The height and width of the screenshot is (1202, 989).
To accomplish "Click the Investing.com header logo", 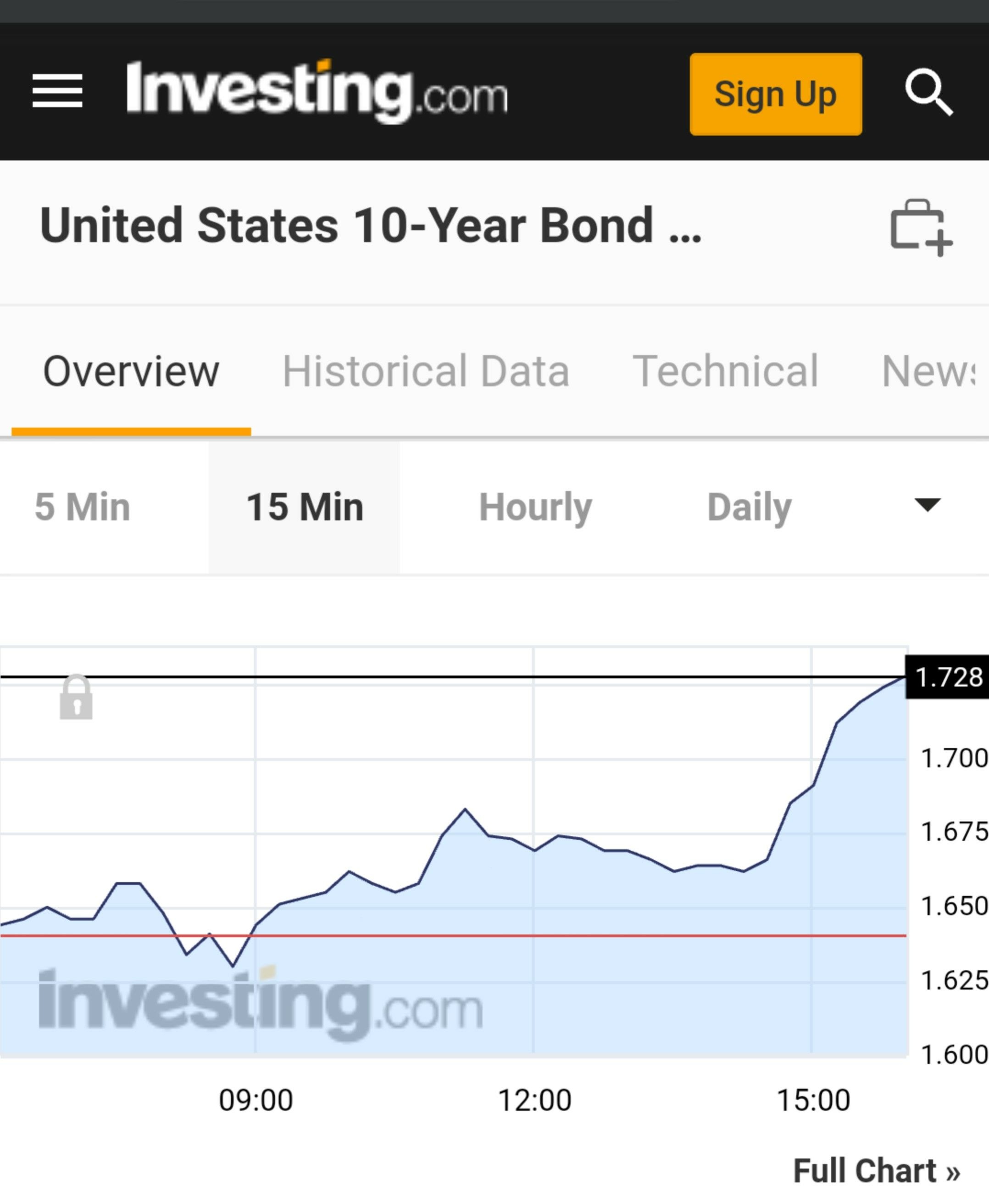I will 317,91.
